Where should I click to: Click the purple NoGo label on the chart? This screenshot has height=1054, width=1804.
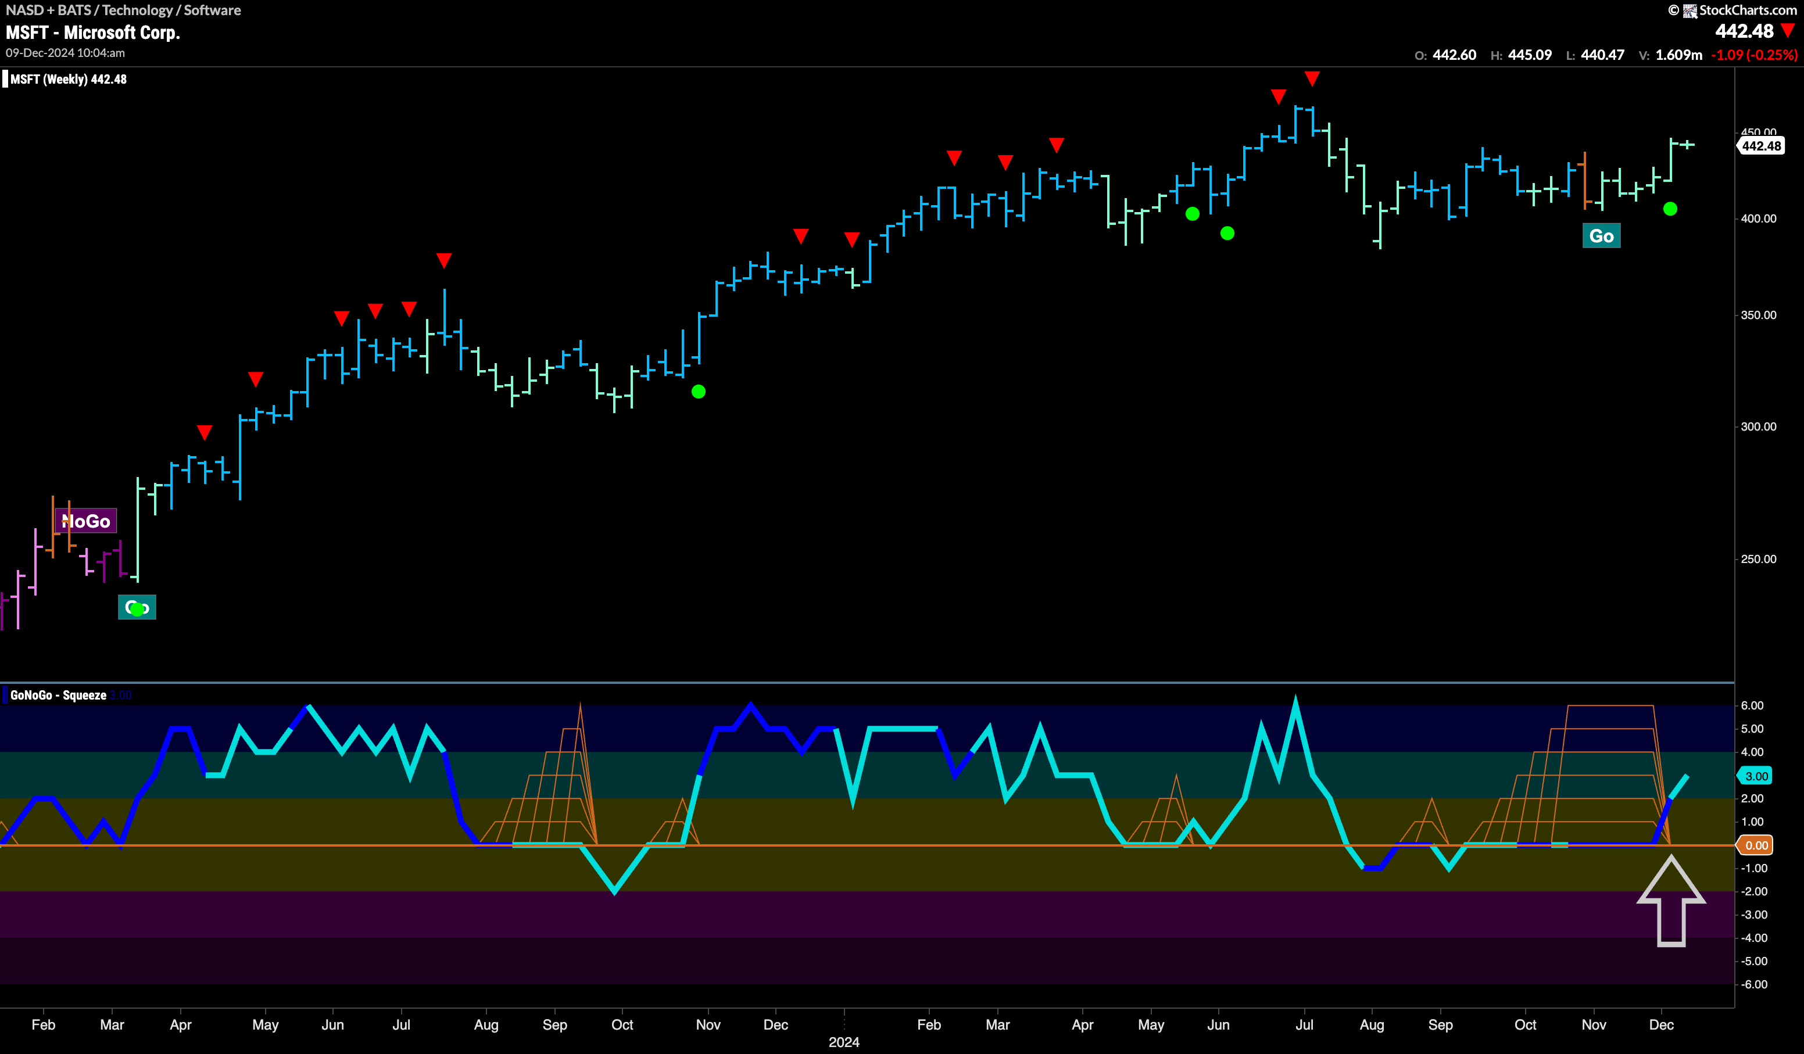tap(86, 521)
